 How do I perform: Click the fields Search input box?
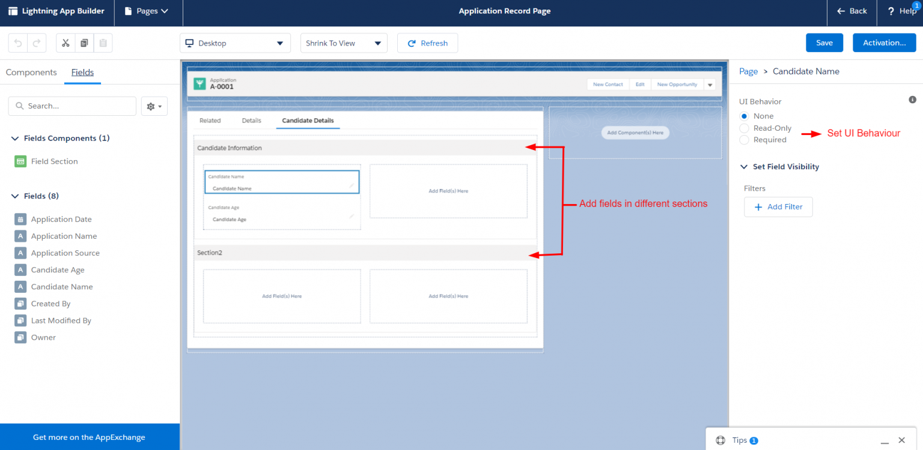[x=72, y=106]
